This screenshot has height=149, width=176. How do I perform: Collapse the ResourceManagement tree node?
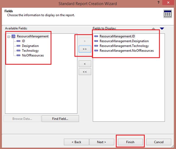[9, 37]
